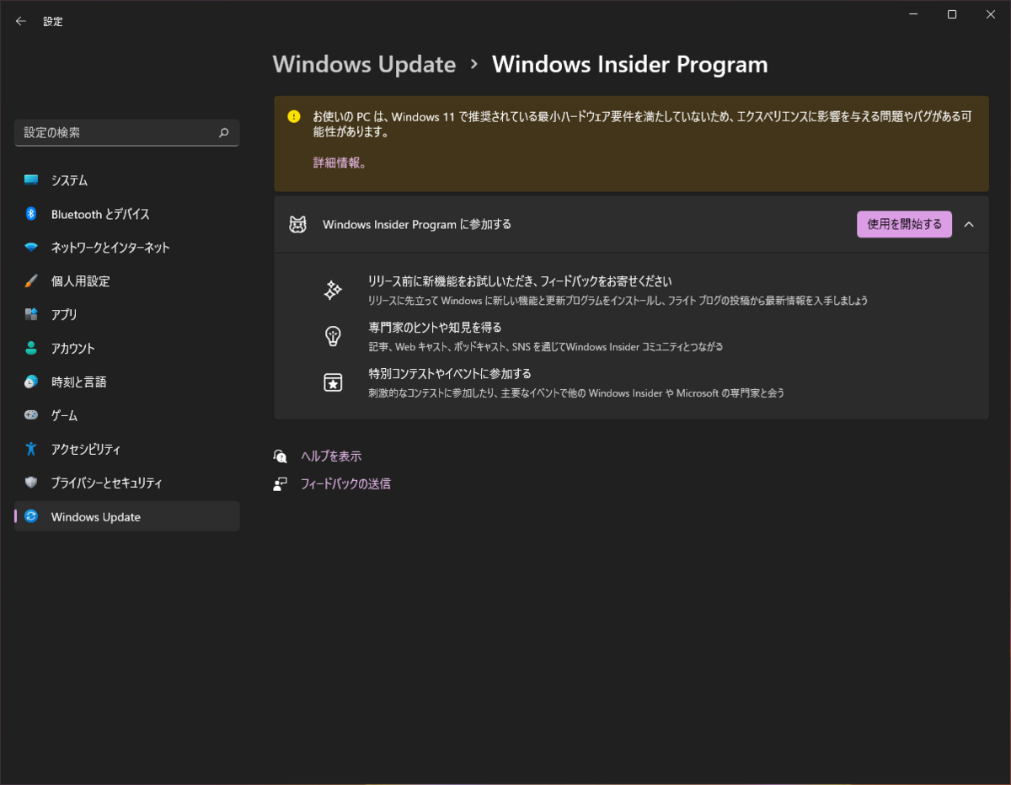Click the yellow warning icon in banner
This screenshot has width=1011, height=785.
click(293, 116)
